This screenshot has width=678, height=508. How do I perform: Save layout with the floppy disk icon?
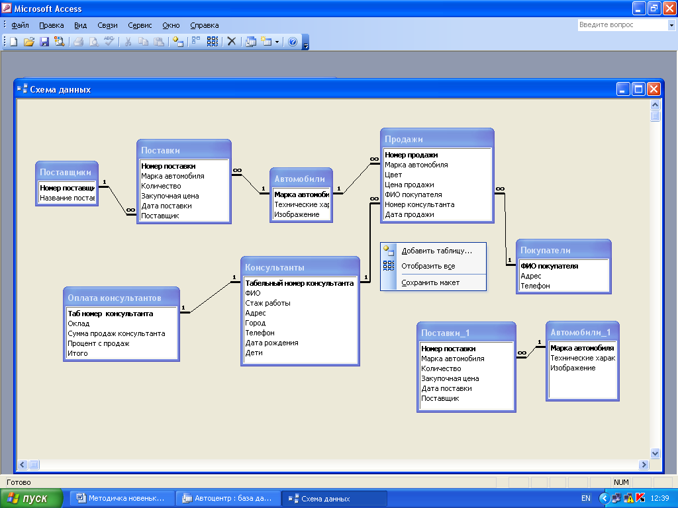point(44,42)
